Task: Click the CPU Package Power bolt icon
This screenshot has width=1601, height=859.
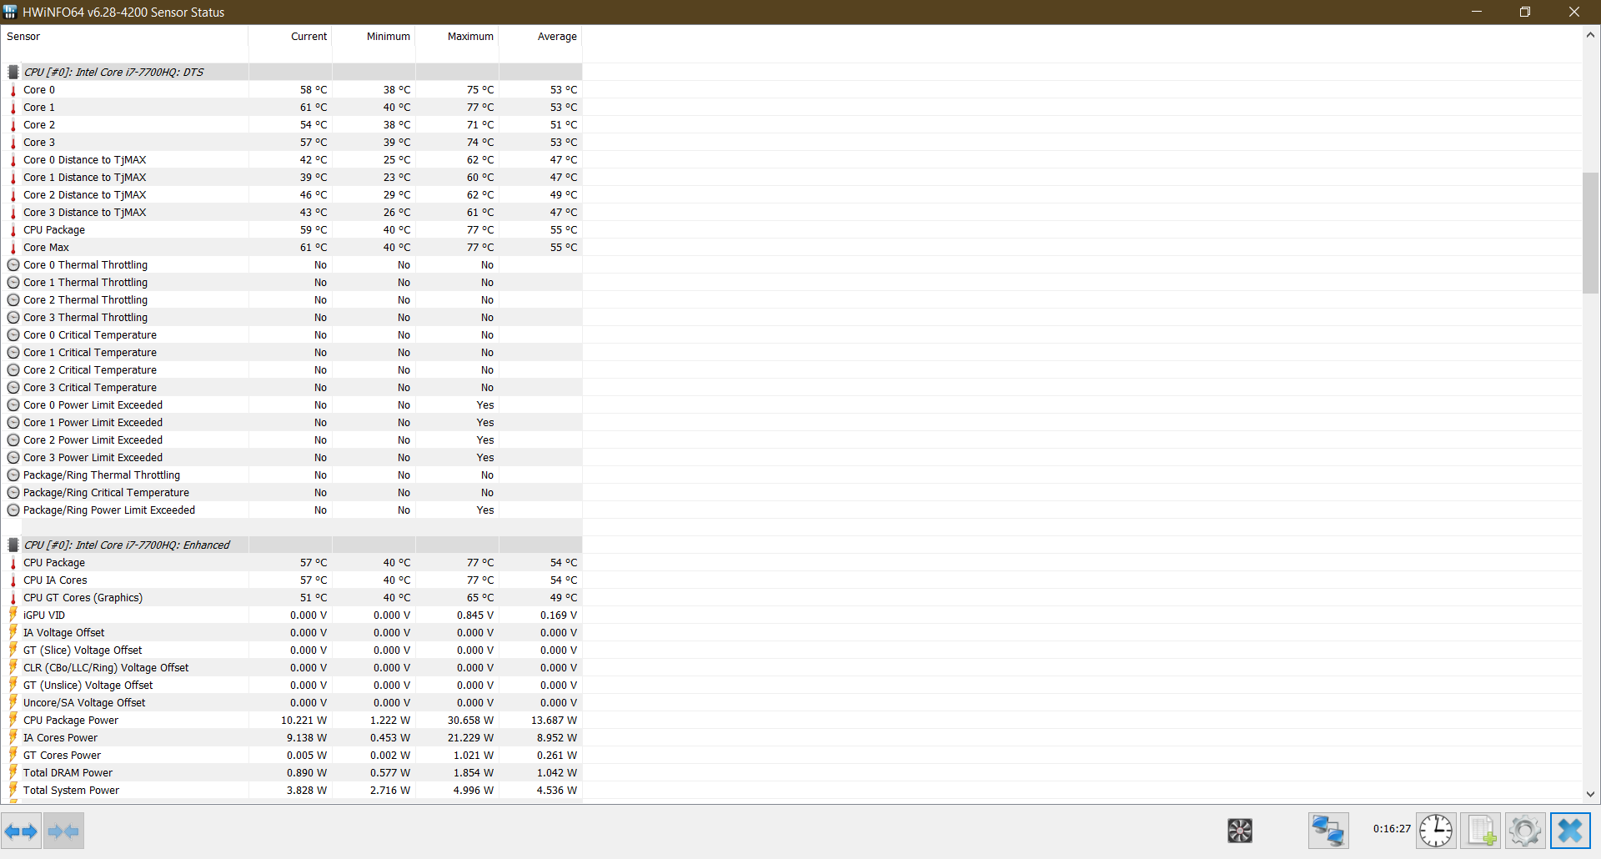Action: [x=13, y=721]
